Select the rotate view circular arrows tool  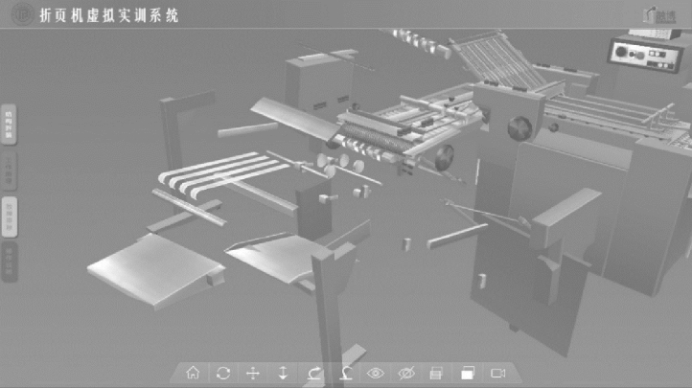click(223, 374)
